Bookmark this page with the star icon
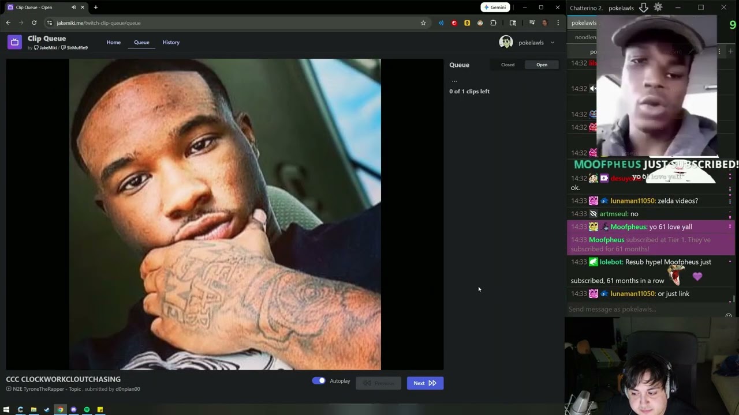 (423, 23)
